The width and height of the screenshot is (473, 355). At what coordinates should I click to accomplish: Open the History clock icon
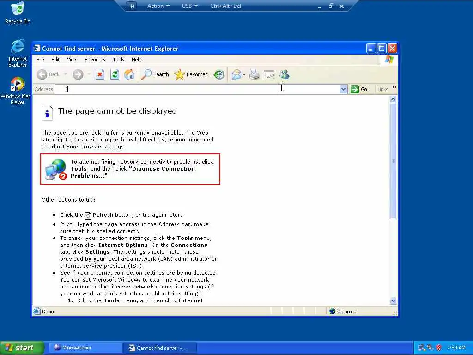pyautogui.click(x=219, y=74)
